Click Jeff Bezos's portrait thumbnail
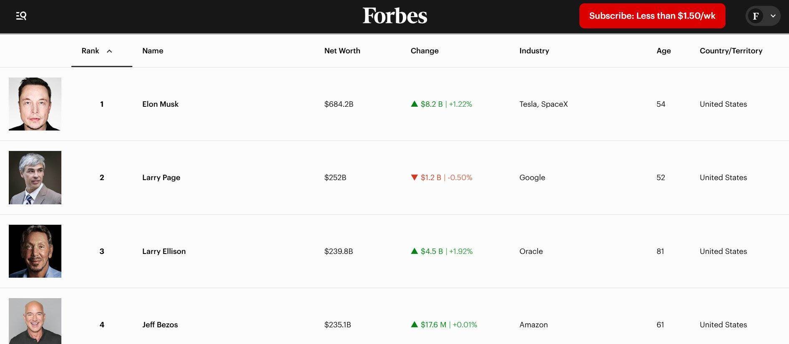This screenshot has width=789, height=344. click(35, 321)
